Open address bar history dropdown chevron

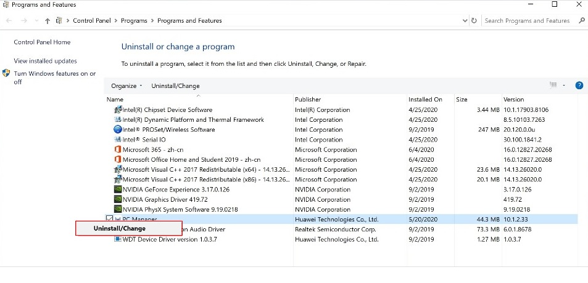tap(464, 20)
